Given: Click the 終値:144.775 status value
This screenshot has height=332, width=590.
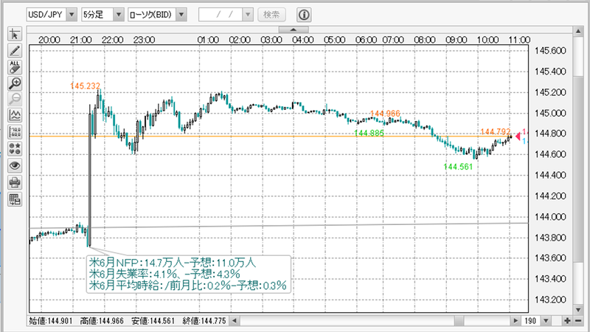Looking at the screenshot, I should point(204,321).
